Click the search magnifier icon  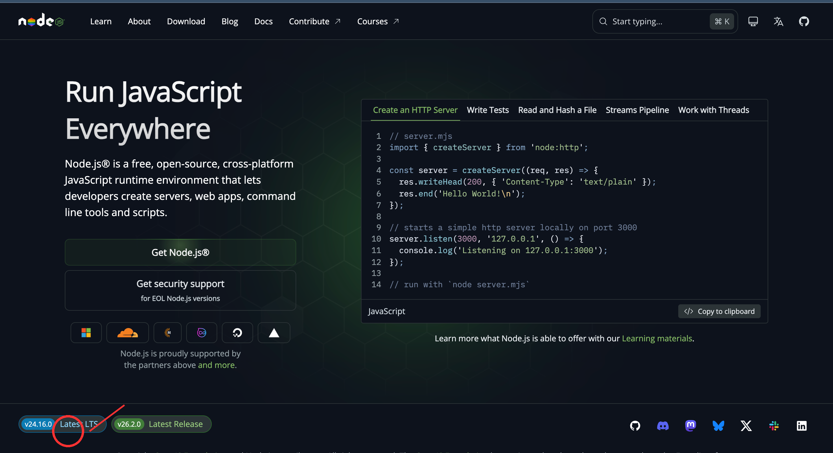(x=603, y=21)
